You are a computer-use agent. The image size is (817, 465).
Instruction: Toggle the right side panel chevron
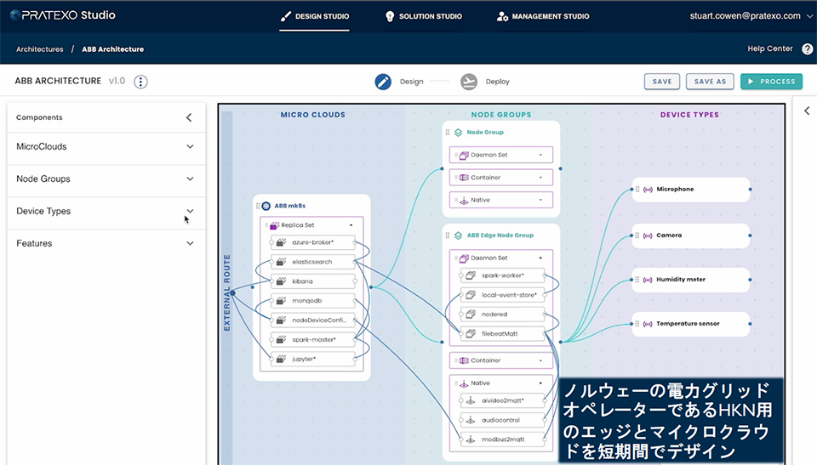tap(807, 111)
